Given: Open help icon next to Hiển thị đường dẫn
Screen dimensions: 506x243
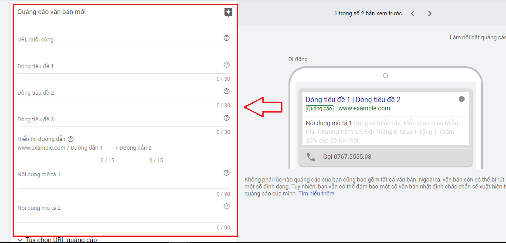Looking at the screenshot, I should 71,139.
